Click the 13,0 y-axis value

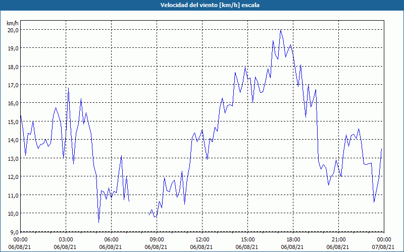[13, 158]
